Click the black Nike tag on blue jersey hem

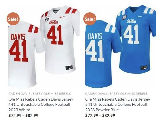[x=144, y=68]
